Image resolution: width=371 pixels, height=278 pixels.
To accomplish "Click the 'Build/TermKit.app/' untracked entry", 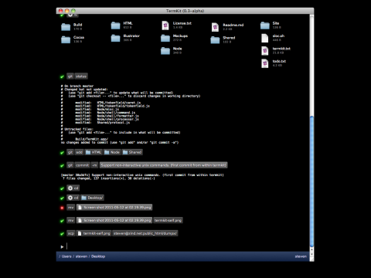I will 91,139.
